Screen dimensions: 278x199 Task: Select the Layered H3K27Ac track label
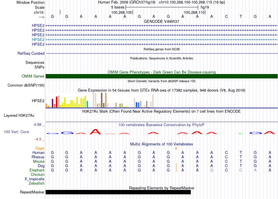(19, 116)
